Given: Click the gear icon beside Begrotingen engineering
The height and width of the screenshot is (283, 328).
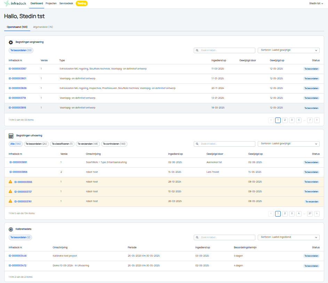Looking at the screenshot, I should (11, 42).
